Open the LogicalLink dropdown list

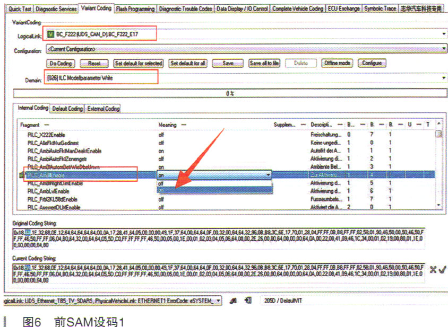point(444,34)
